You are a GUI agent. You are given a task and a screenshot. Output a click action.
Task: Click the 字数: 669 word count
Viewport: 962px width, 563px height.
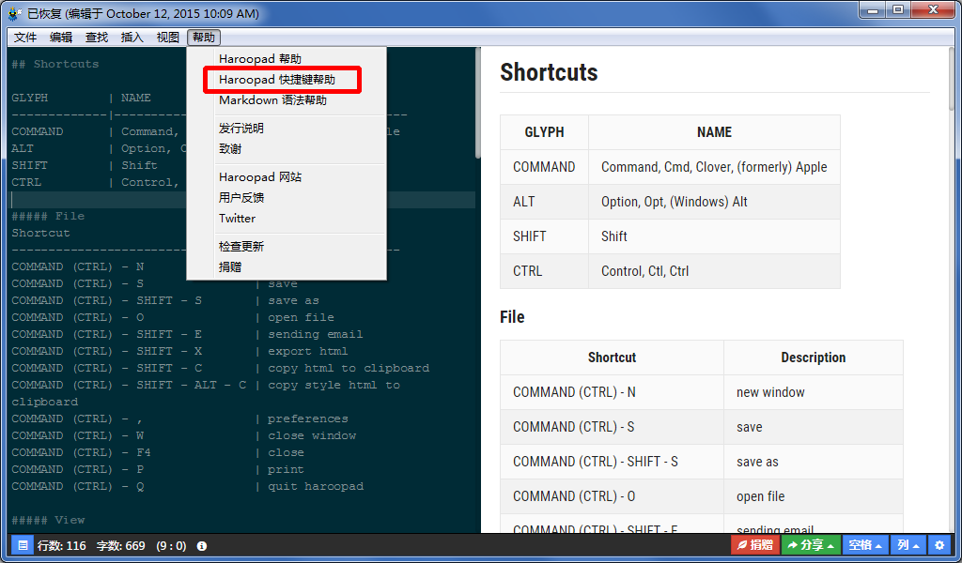[x=121, y=546]
